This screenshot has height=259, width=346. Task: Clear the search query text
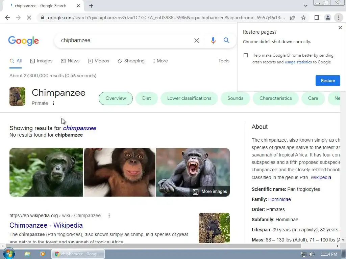point(196,40)
